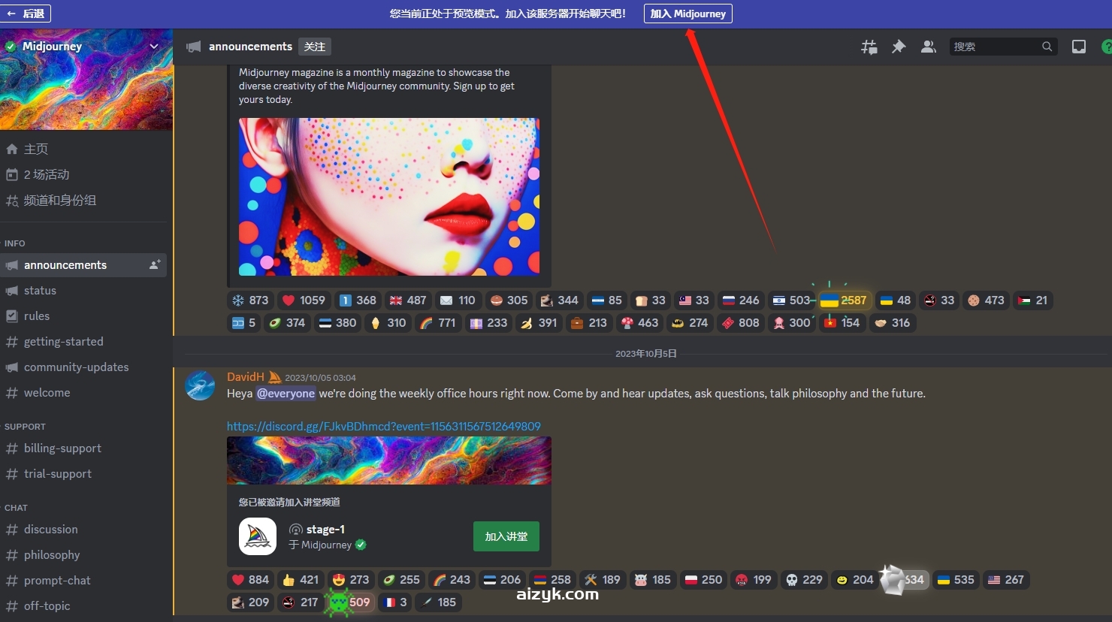This screenshot has width=1112, height=622.
Task: Toggle the red heart reaction with 1059
Action: (304, 300)
